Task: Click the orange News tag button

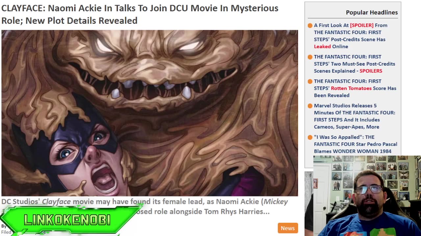Action: (x=288, y=228)
